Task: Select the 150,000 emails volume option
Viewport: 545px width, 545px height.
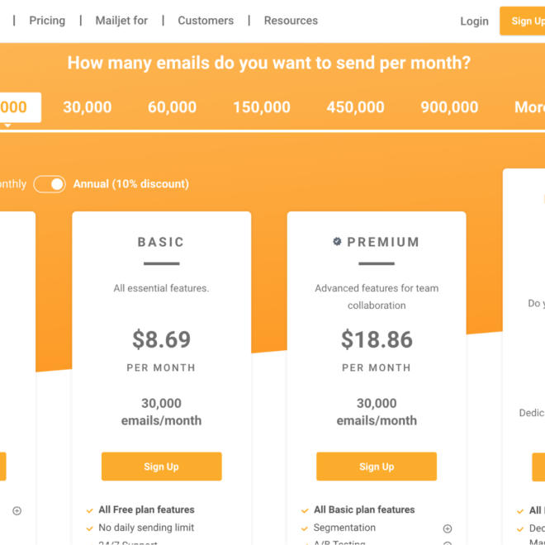Action: (x=262, y=107)
